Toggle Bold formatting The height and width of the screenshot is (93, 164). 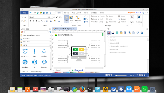(x=31, y=21)
